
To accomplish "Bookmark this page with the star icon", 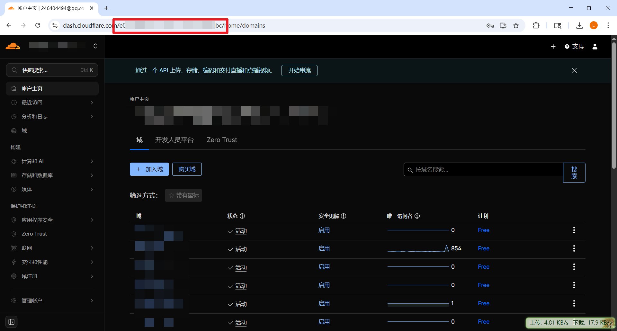I will (x=516, y=26).
